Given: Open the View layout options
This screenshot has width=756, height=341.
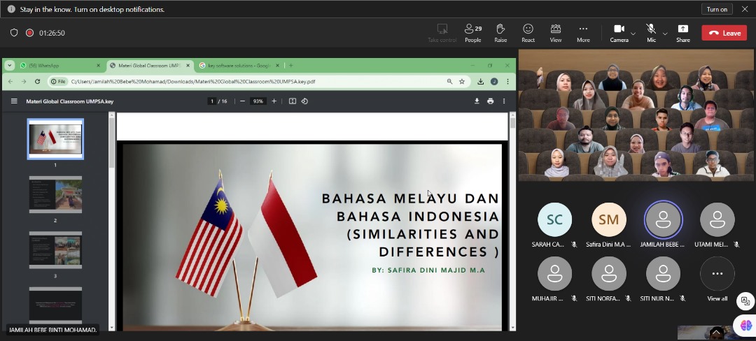Looking at the screenshot, I should tap(555, 33).
